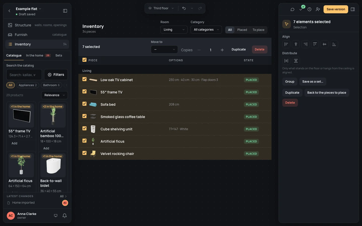Open the Relevance sort dropdown
The image size is (362, 226).
[x=55, y=95]
